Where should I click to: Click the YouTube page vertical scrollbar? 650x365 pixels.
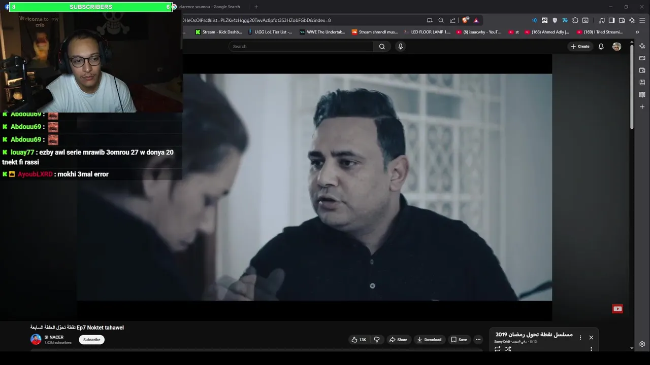(x=632, y=86)
